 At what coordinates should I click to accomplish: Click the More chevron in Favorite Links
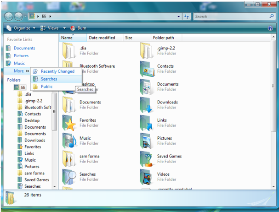pos(28,71)
